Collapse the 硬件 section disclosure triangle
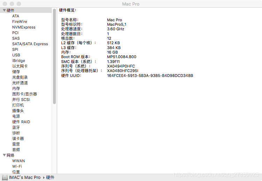 click(4, 10)
